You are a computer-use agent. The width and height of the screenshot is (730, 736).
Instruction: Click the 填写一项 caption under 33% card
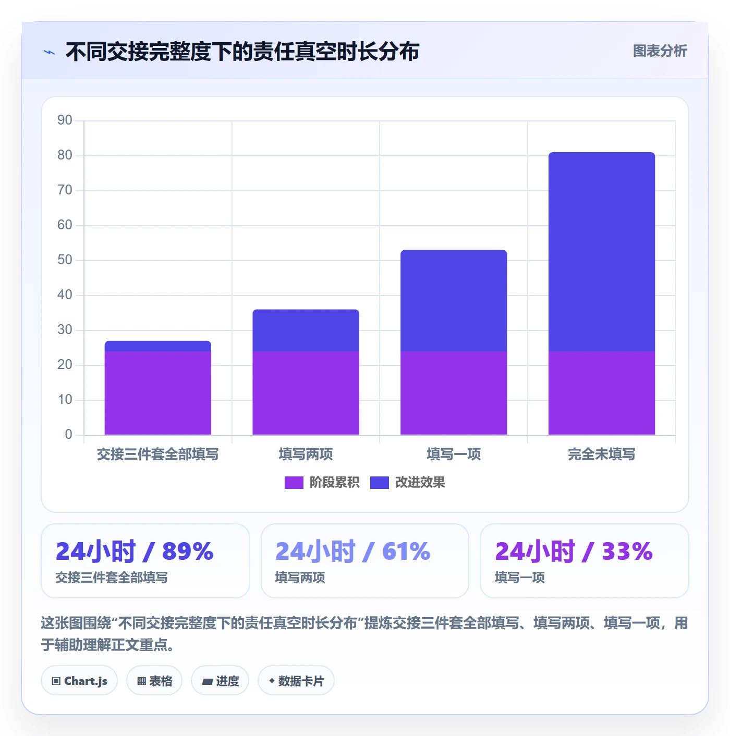[520, 578]
